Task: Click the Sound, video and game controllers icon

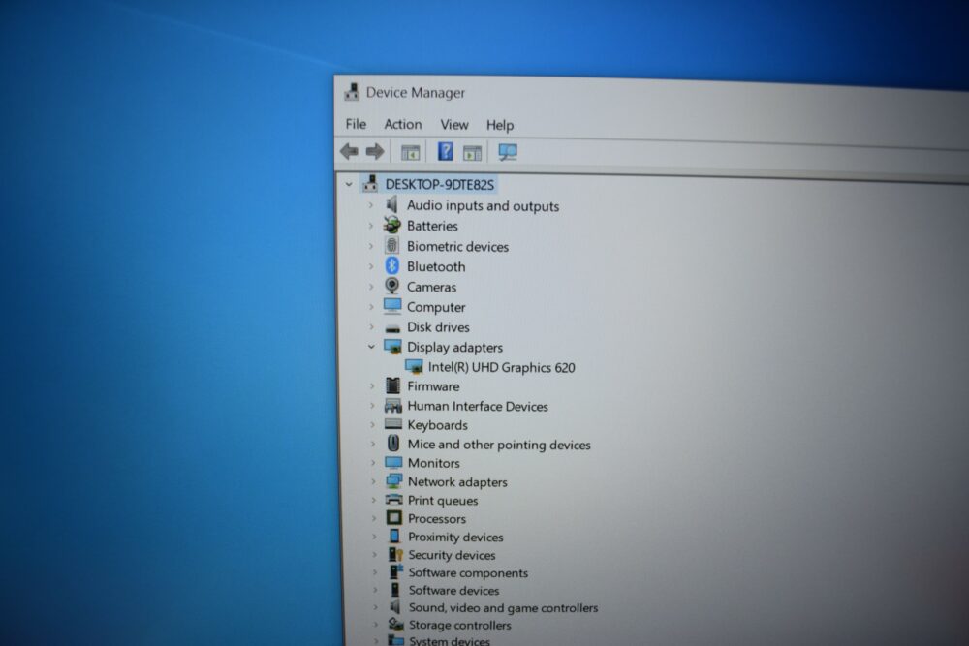Action: coord(395,607)
